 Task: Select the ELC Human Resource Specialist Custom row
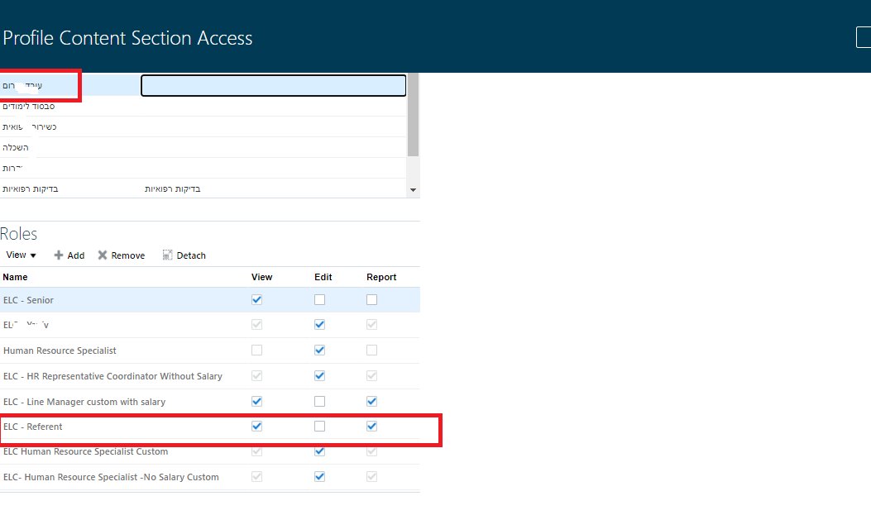[x=85, y=451]
